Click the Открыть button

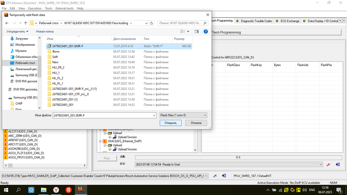point(170,123)
